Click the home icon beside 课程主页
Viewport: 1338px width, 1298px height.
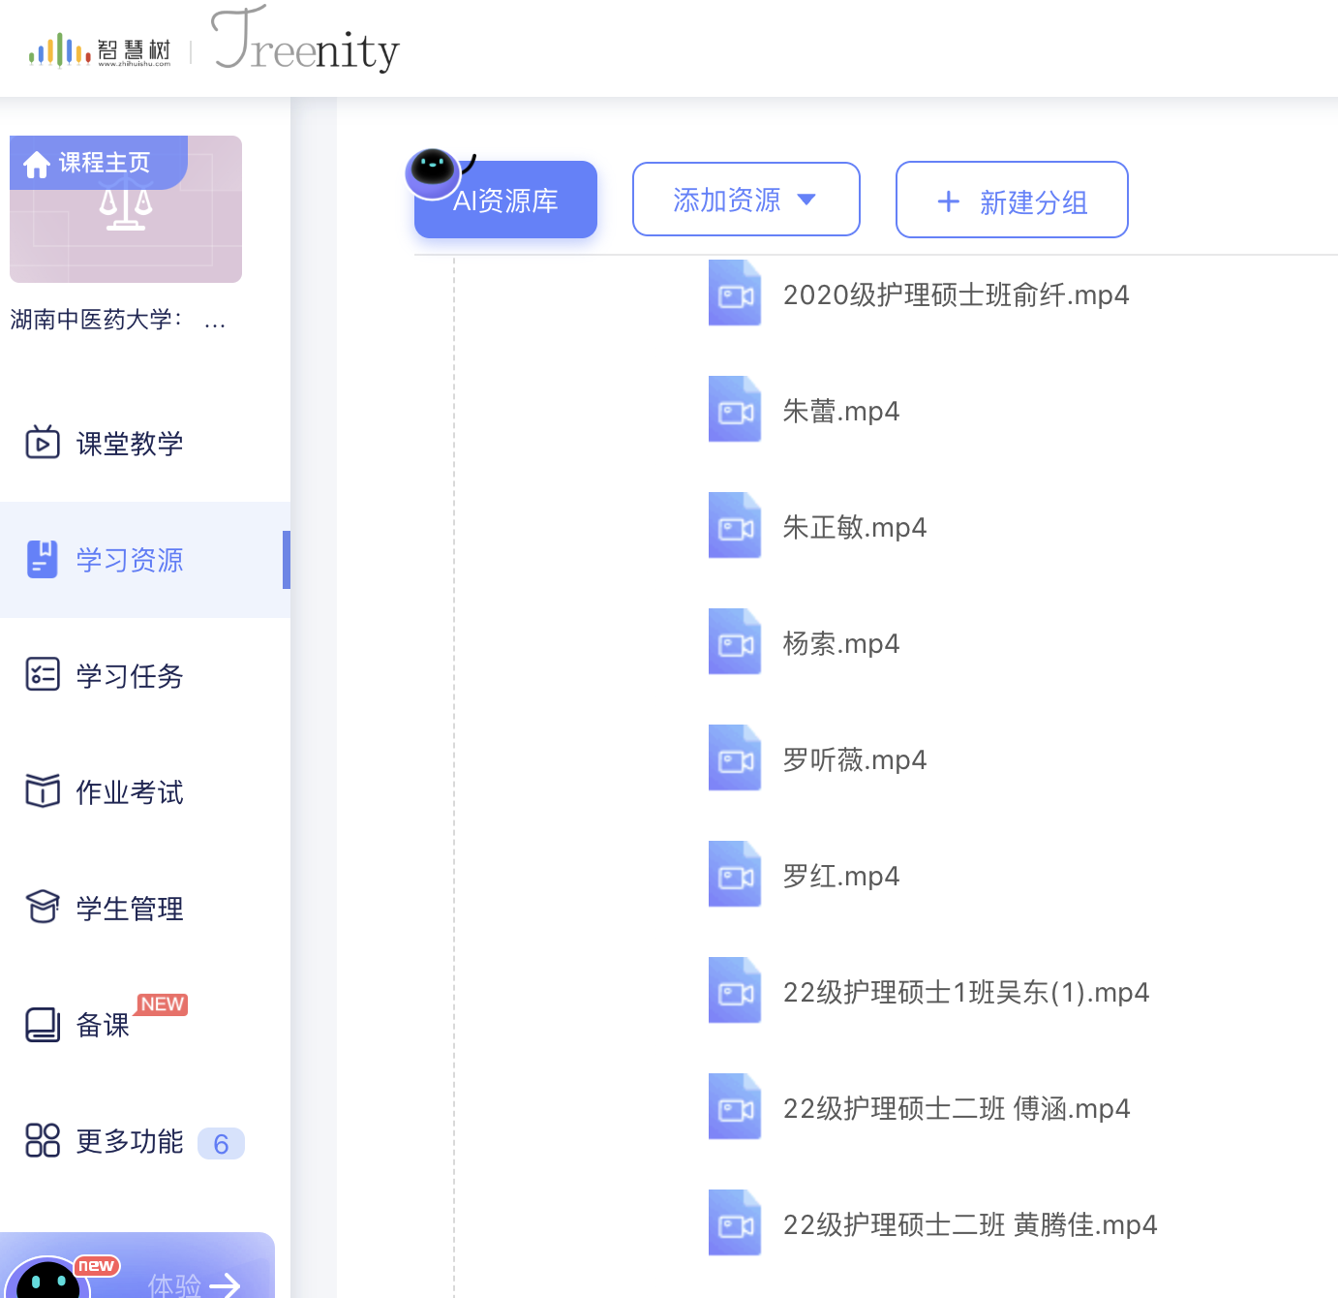(x=37, y=165)
